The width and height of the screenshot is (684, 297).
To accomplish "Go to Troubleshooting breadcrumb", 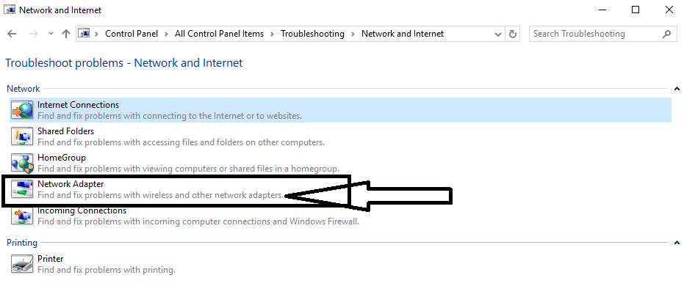I will pos(312,34).
